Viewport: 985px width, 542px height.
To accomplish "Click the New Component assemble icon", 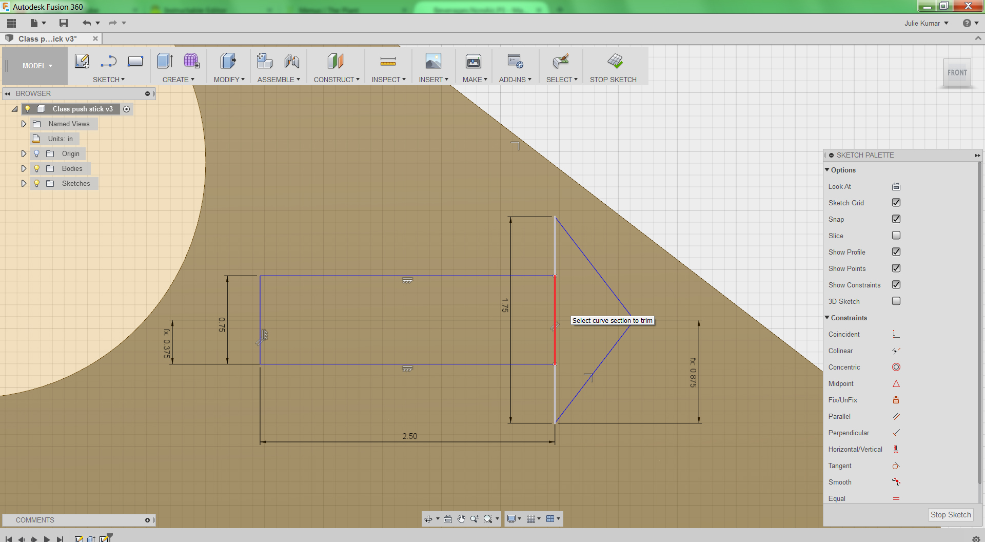I will point(264,61).
